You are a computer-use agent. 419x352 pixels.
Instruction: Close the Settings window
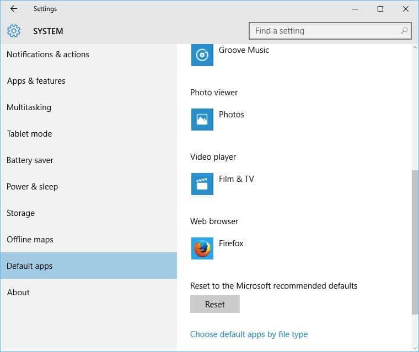406,9
